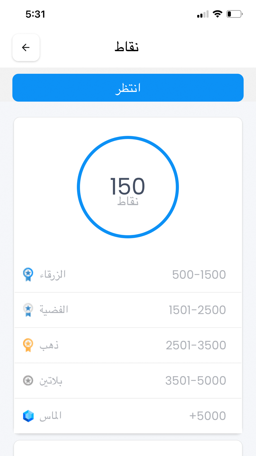Tap the gold medal icon for ذهب

click(28, 345)
